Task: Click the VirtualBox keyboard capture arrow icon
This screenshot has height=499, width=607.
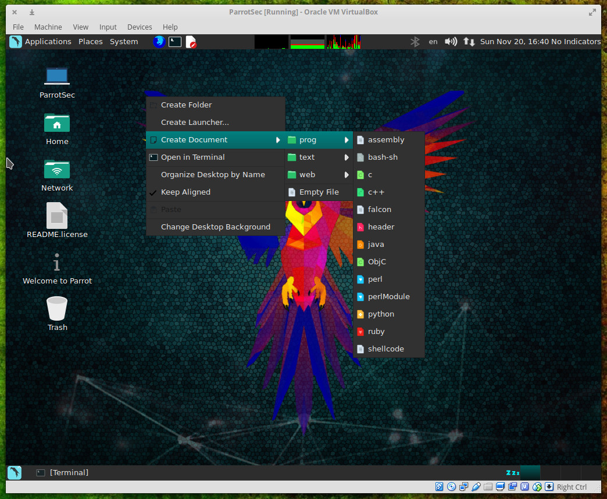Action: coord(549,487)
